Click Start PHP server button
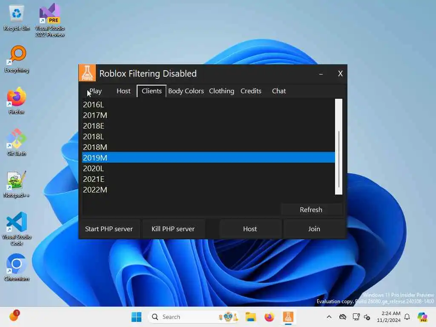Image resolution: width=436 pixels, height=327 pixels. tap(109, 229)
